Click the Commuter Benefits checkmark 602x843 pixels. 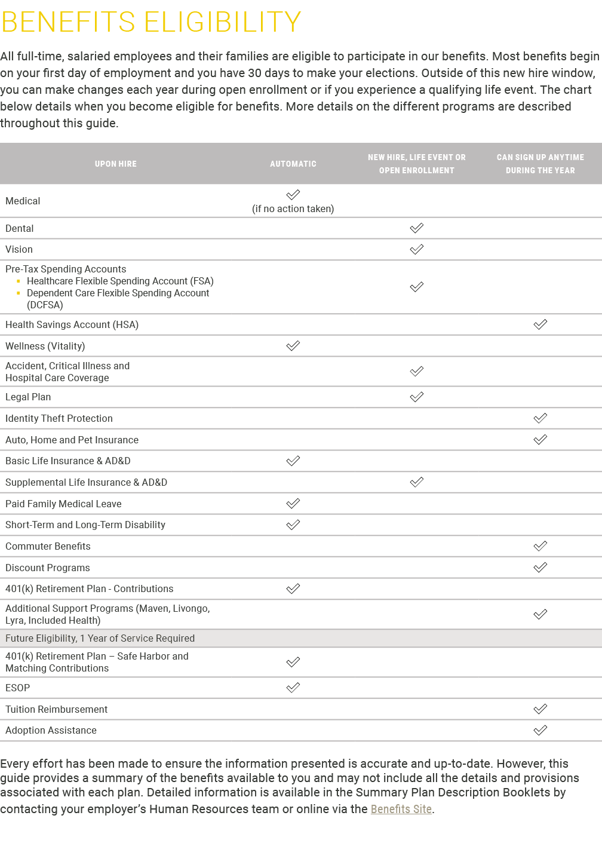click(540, 546)
